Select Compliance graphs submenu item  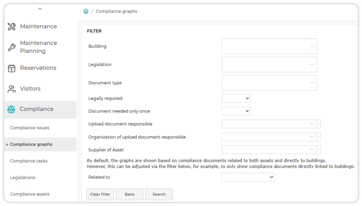tap(40, 145)
